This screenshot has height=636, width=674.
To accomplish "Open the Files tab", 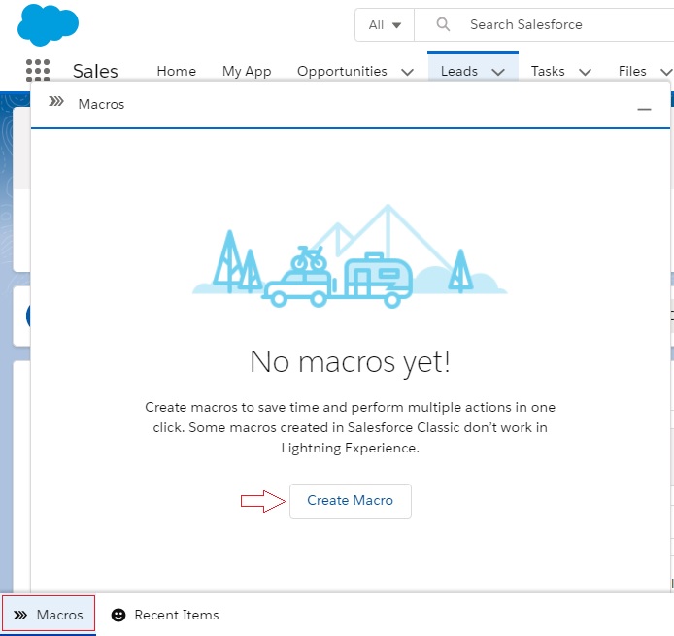I will [632, 71].
